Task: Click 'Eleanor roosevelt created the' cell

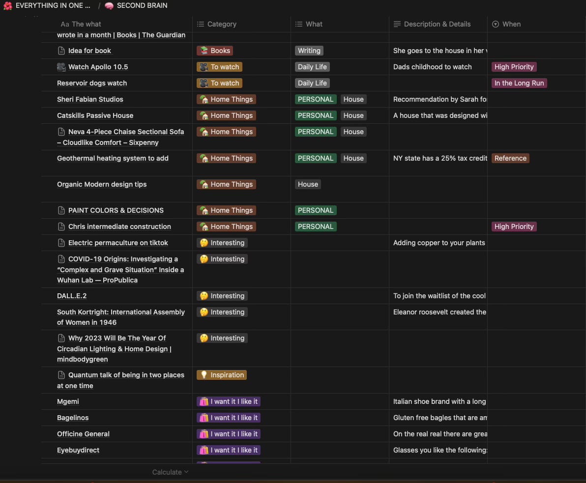Action: [438, 317]
